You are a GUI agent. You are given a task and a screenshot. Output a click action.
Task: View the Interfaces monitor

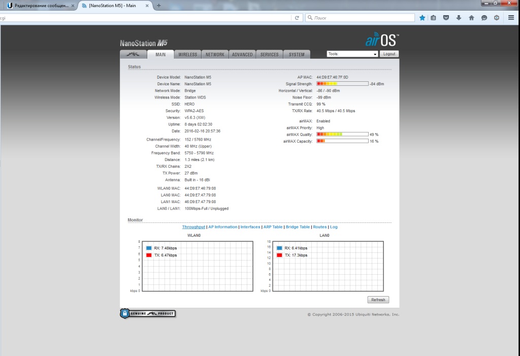250,227
